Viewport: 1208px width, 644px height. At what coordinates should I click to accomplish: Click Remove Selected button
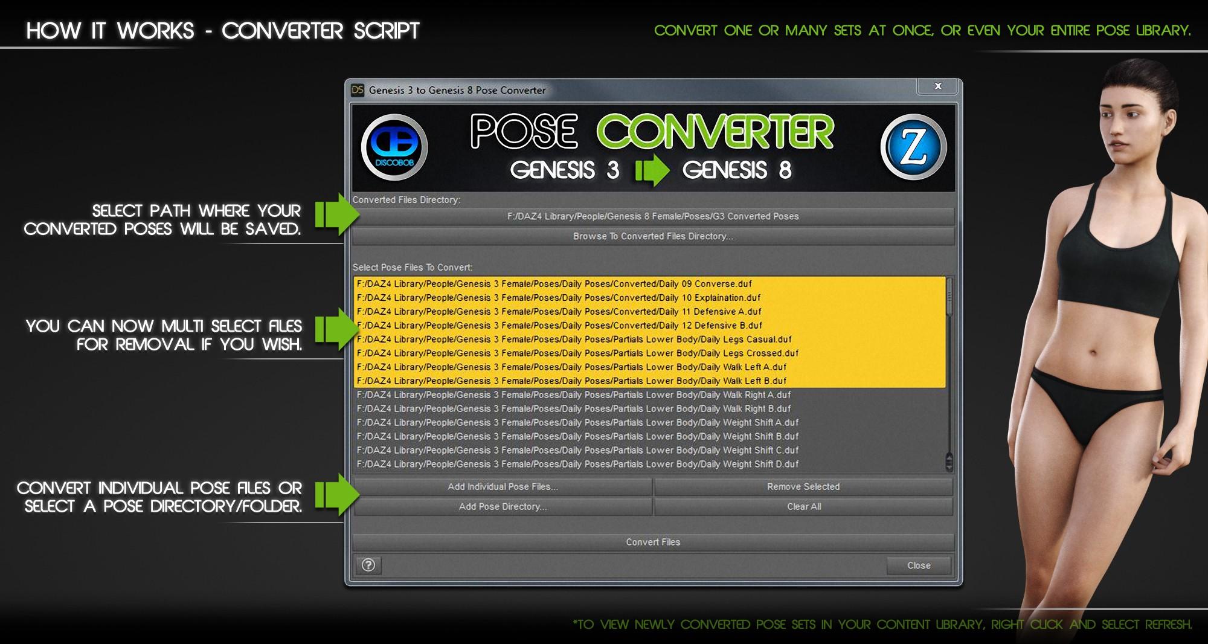[x=803, y=486]
